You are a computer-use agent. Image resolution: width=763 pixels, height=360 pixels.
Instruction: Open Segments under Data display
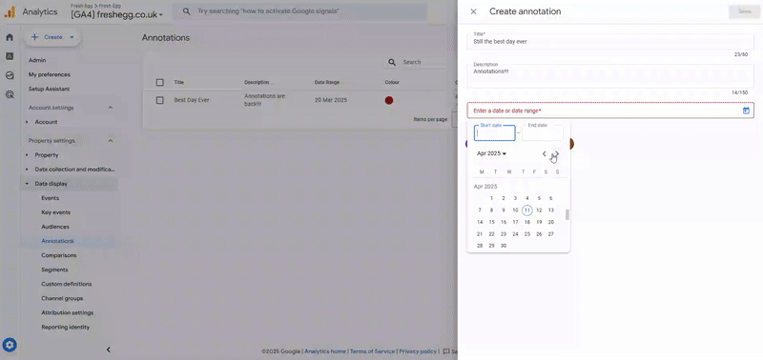pos(54,270)
